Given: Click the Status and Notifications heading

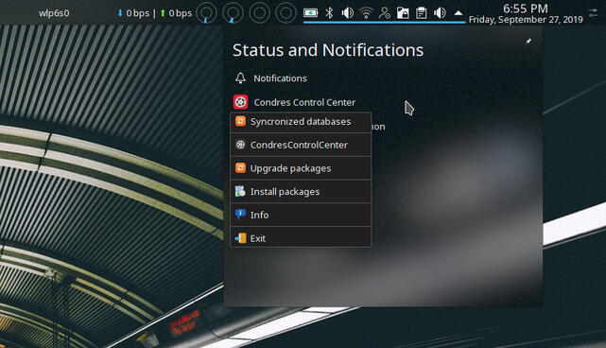Looking at the screenshot, I should pyautogui.click(x=328, y=50).
